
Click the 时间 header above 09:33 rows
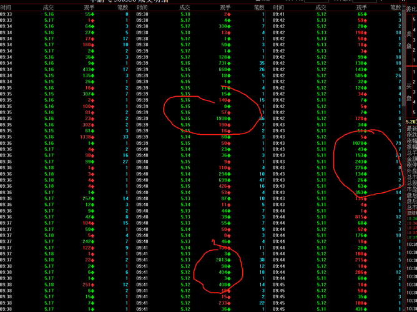pos(6,7)
